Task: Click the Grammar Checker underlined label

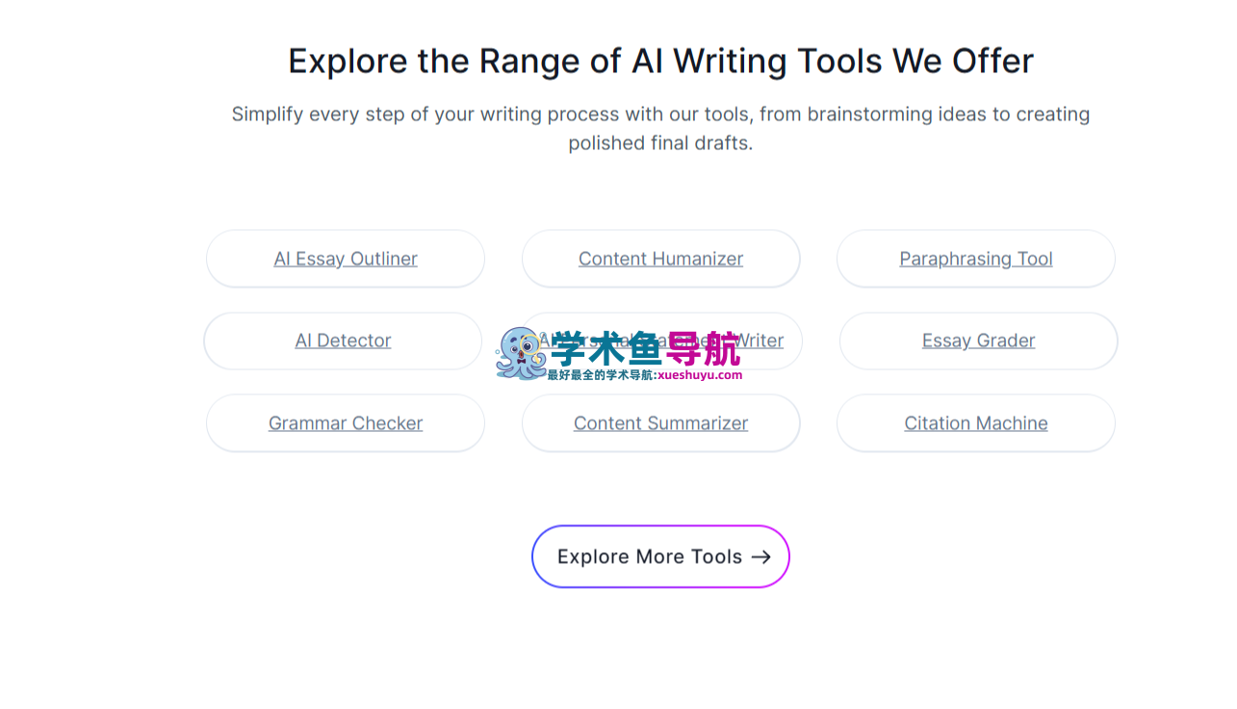Action: [x=345, y=422]
